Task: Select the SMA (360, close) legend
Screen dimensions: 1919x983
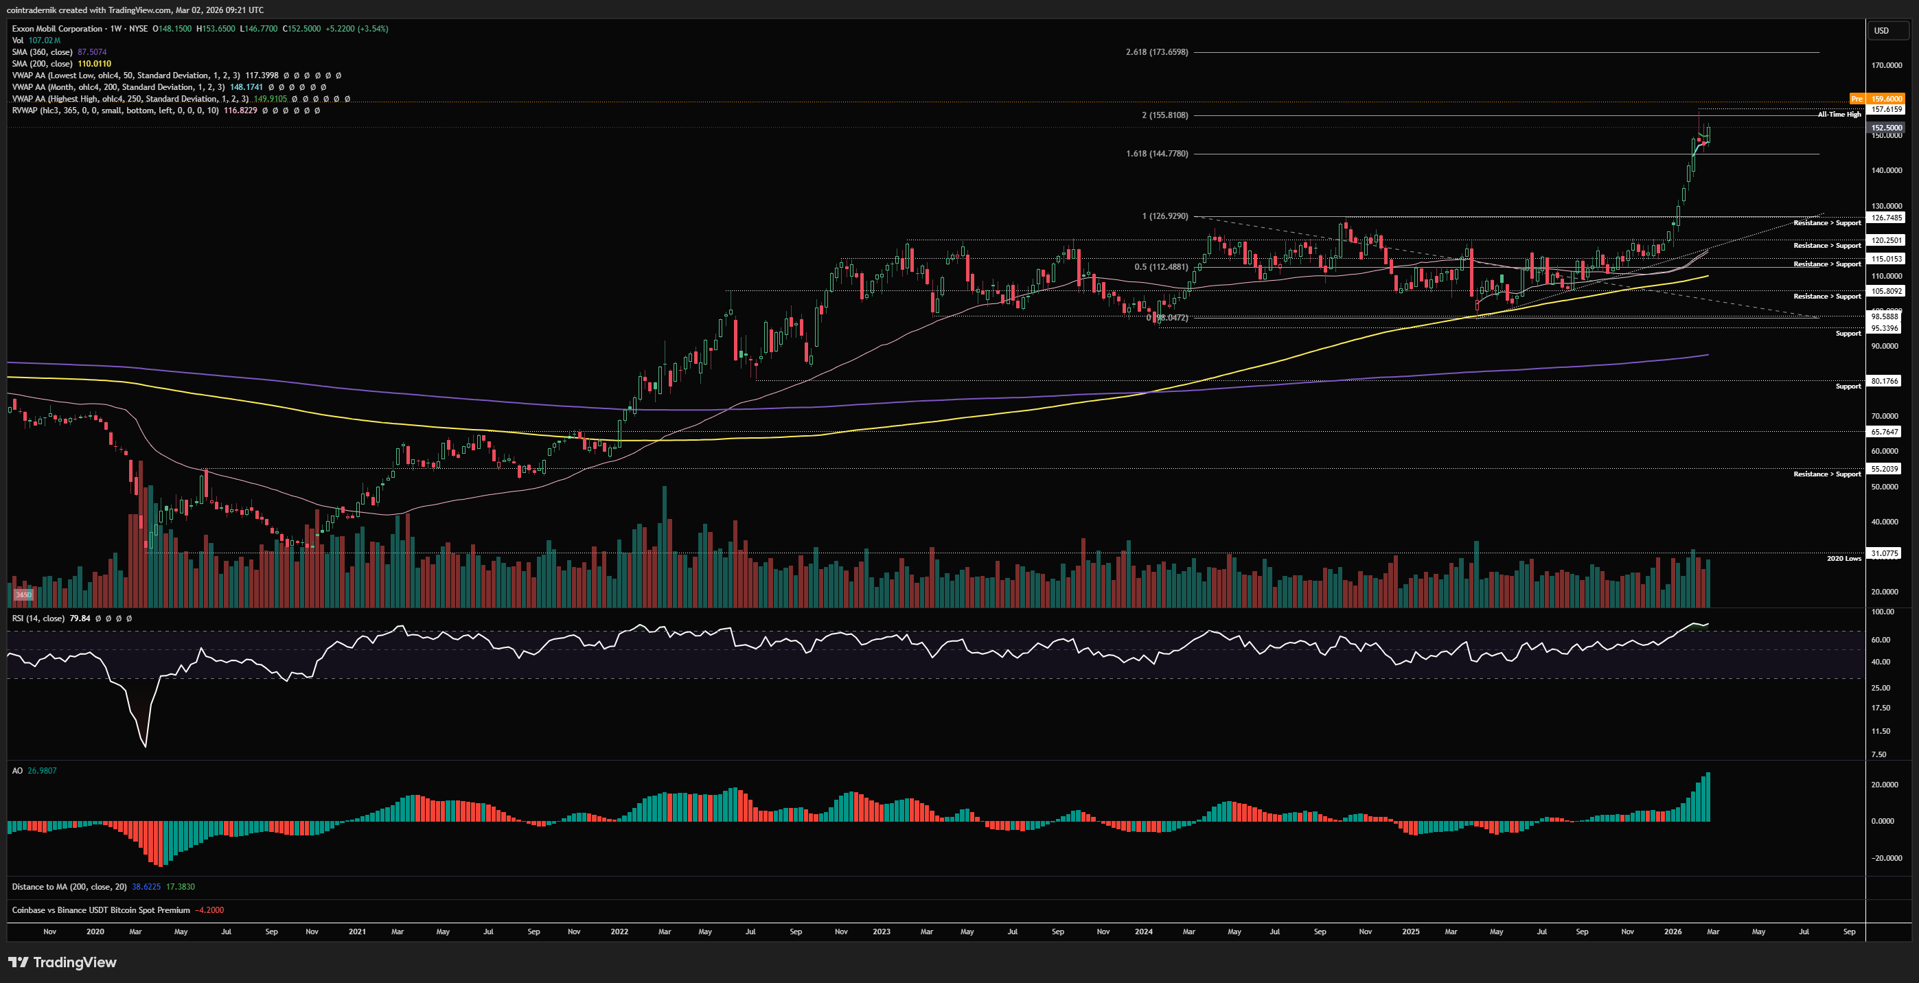Action: click(42, 52)
